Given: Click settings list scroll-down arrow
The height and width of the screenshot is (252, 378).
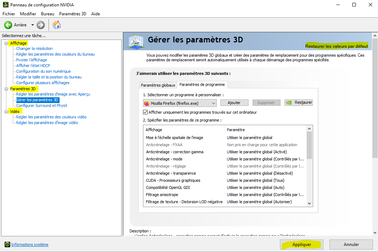Looking at the screenshot, I should [309, 204].
